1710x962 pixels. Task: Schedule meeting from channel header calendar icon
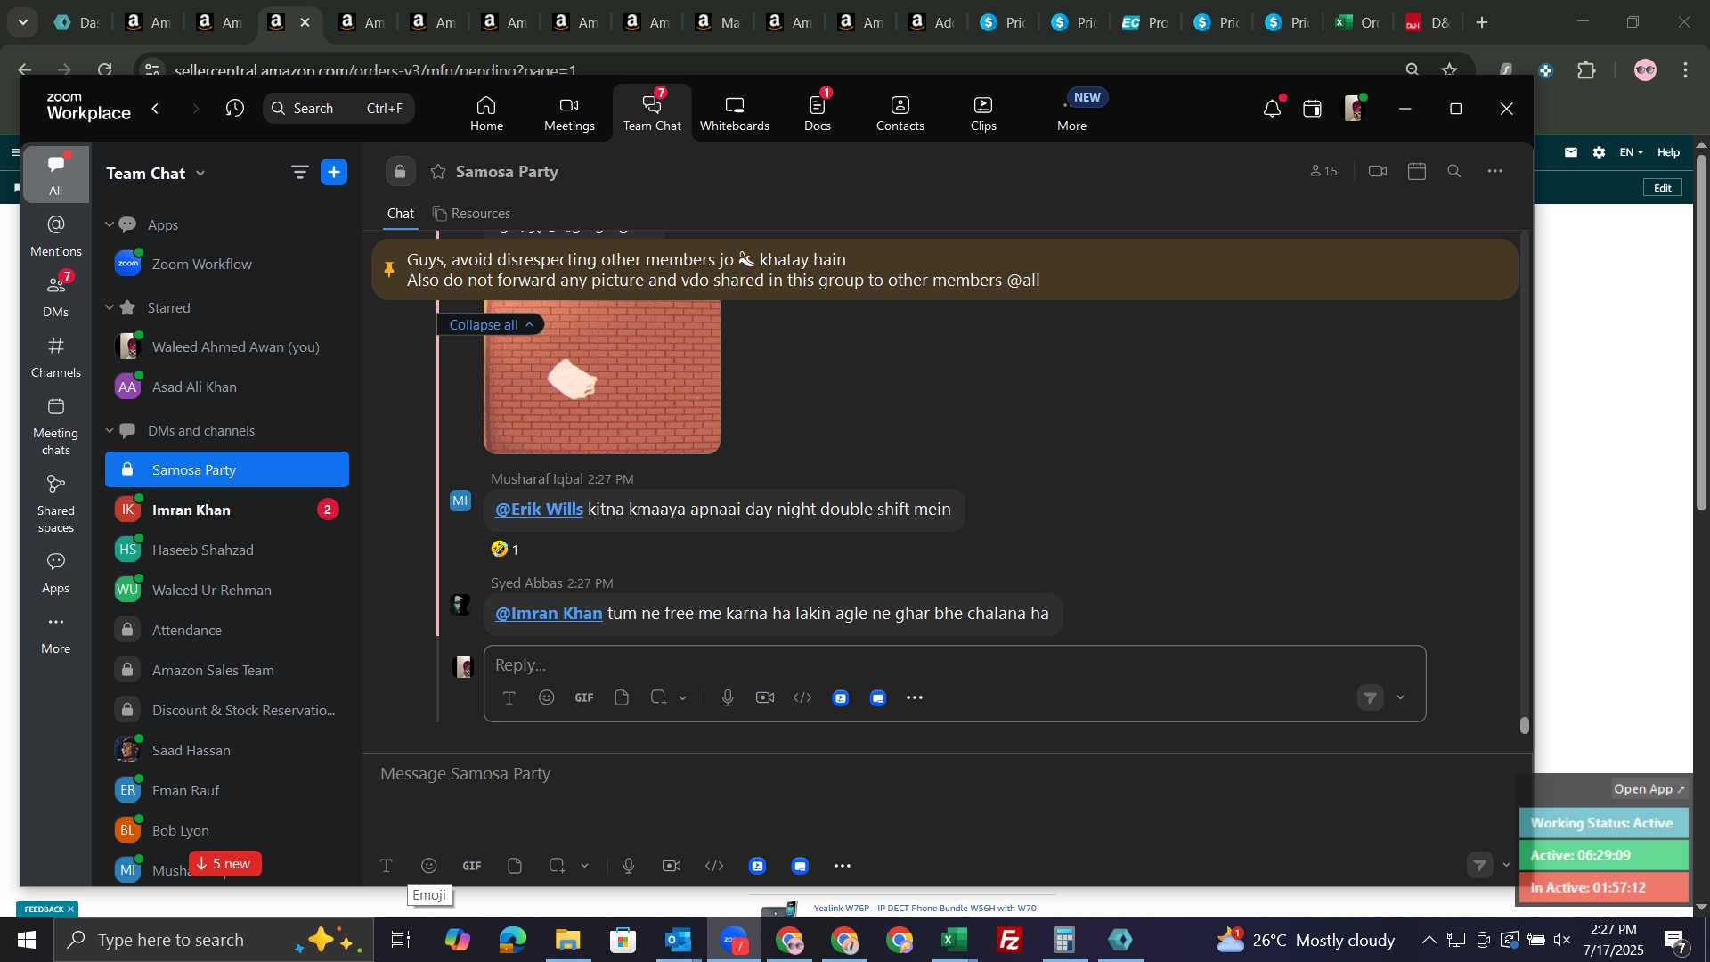[x=1417, y=171]
